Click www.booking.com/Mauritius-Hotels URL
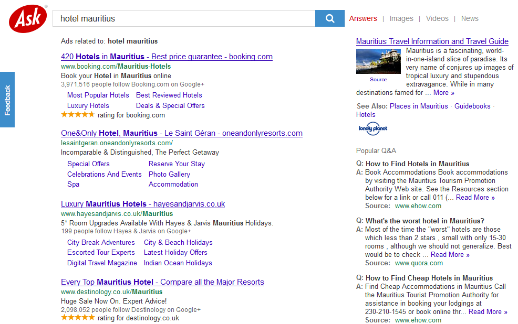This screenshot has height=324, width=518. click(116, 66)
